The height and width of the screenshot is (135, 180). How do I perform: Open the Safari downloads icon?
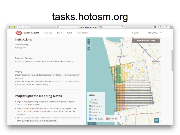point(155,27)
